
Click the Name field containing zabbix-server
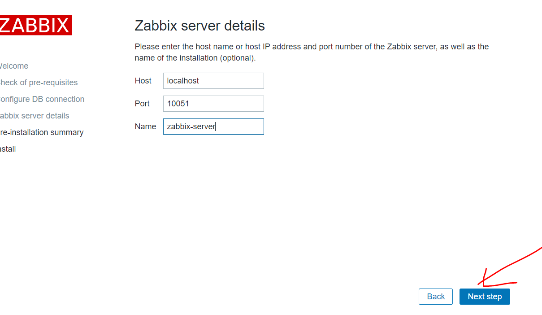click(213, 127)
